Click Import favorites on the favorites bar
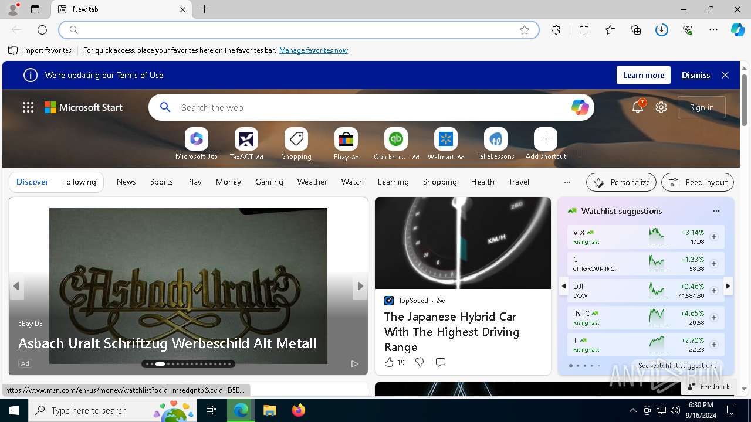The width and height of the screenshot is (751, 422). 40,50
